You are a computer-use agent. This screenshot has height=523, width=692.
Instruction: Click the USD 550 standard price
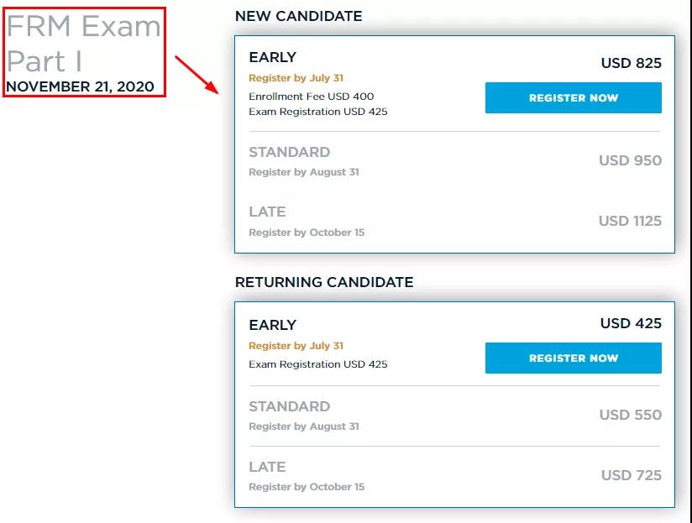(x=630, y=415)
